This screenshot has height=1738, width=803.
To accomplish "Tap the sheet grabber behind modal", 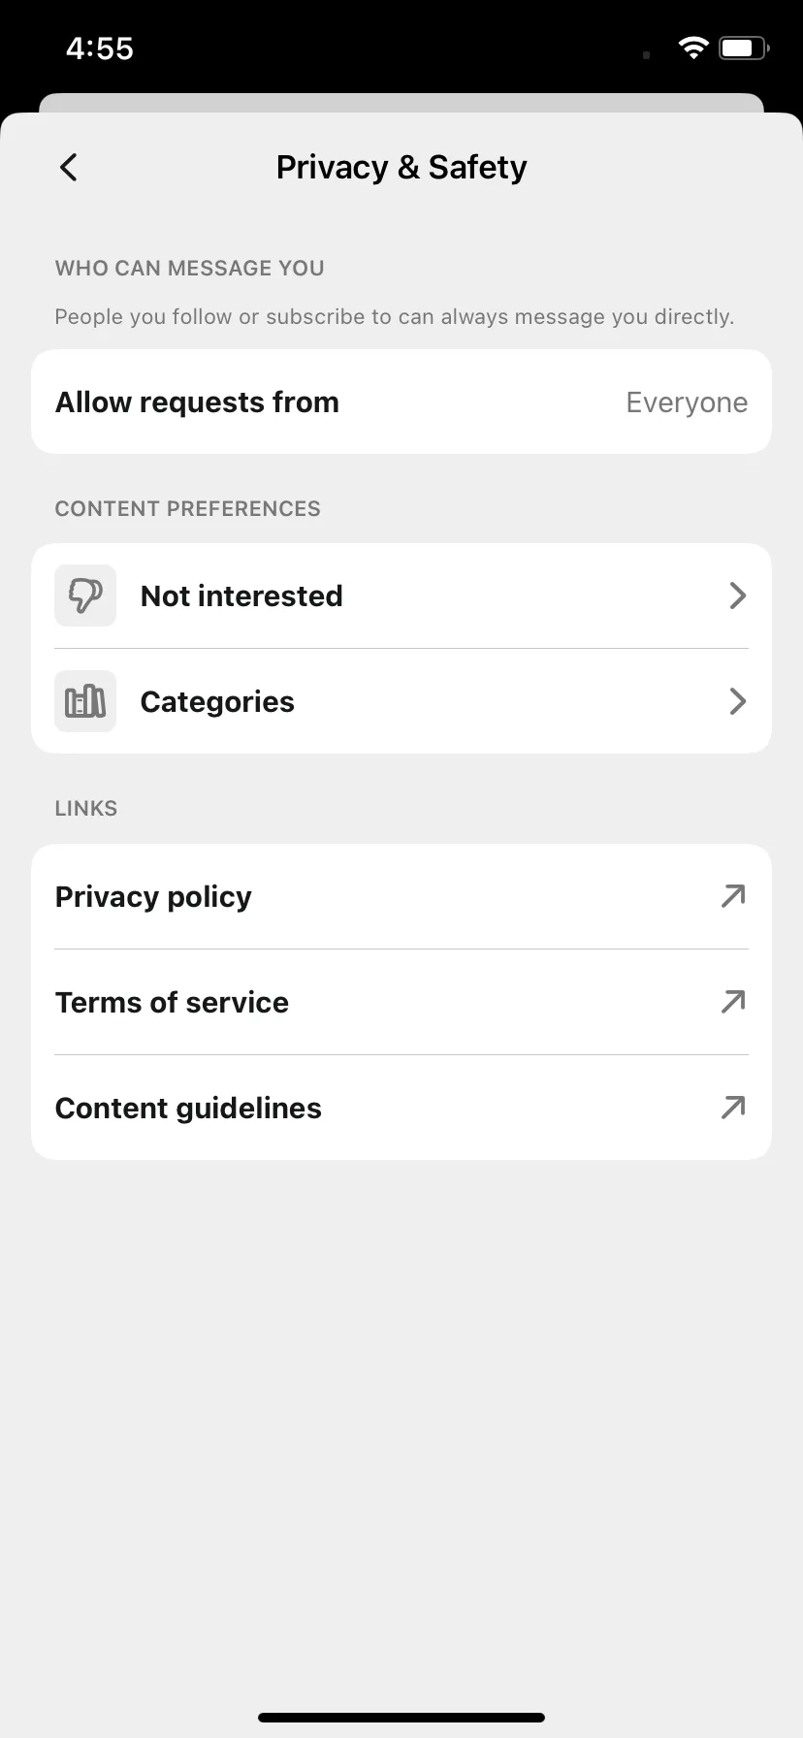I will pos(401,103).
